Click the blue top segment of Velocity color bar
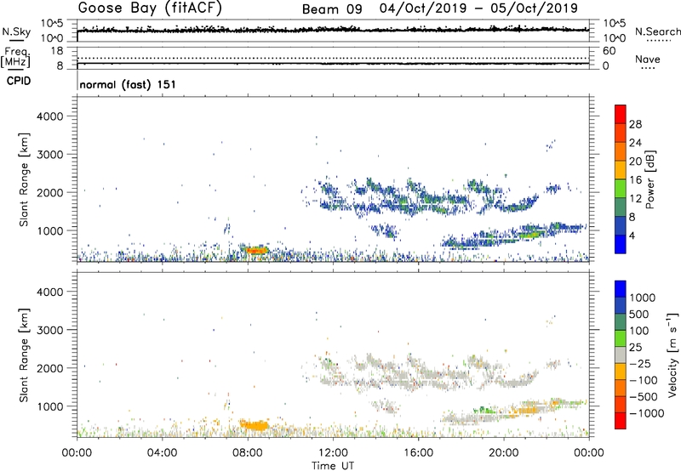Image resolution: width=681 pixels, height=471 pixels. click(621, 289)
